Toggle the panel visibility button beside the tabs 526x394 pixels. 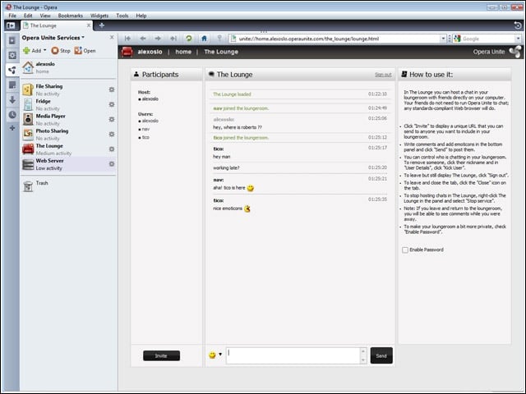pyautogui.click(x=11, y=25)
